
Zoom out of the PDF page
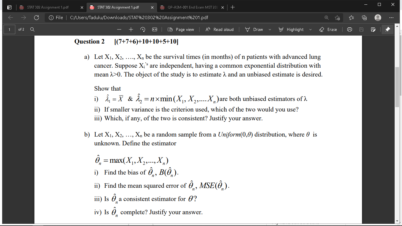point(119,29)
